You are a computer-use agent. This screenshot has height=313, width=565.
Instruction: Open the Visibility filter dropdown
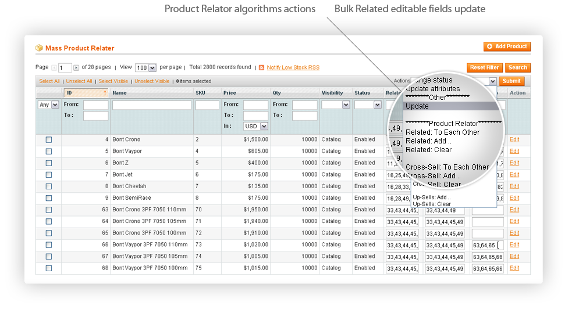[336, 105]
